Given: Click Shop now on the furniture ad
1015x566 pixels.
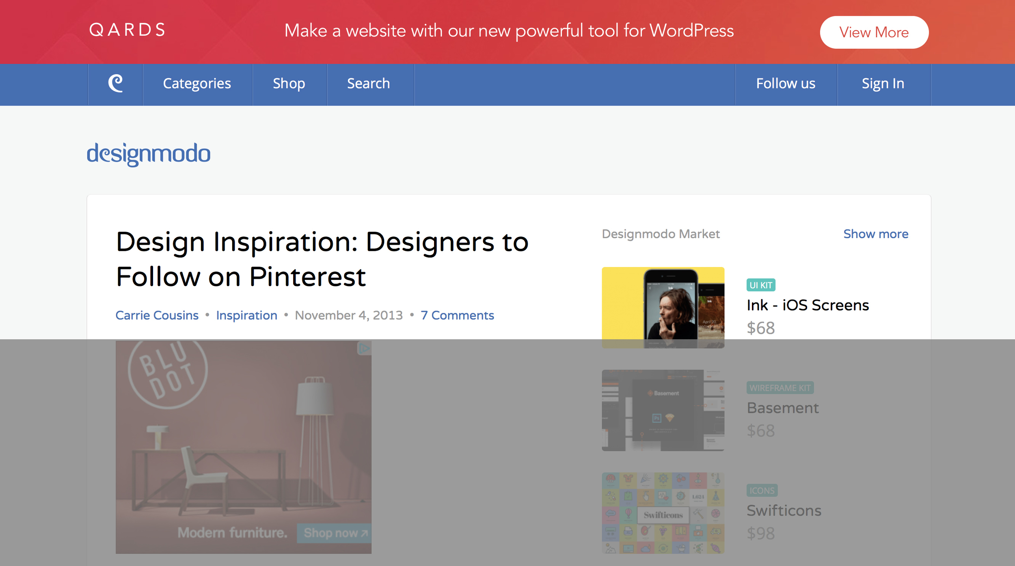Looking at the screenshot, I should 334,533.
